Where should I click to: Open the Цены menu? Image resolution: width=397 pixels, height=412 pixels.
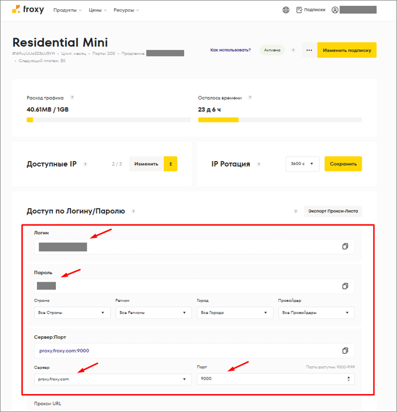pyautogui.click(x=98, y=10)
